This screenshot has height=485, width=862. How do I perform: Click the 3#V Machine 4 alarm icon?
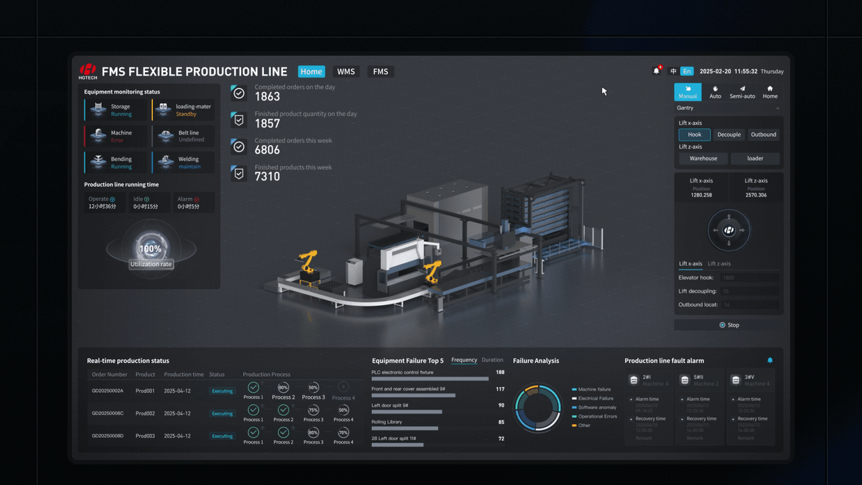coord(735,380)
